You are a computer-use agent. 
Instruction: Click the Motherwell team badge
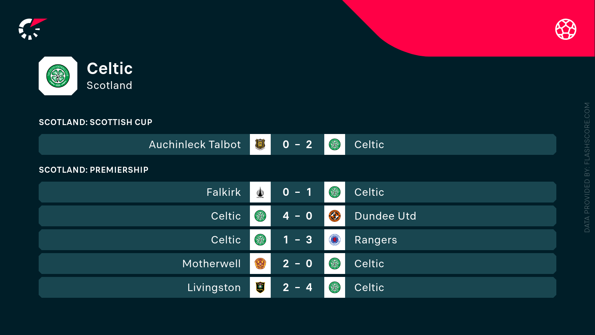tap(260, 264)
